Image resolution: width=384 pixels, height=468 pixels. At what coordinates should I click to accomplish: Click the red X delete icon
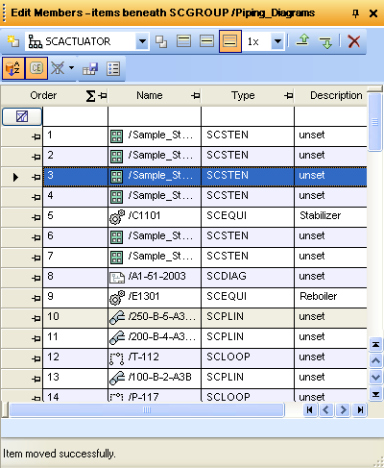tap(354, 41)
